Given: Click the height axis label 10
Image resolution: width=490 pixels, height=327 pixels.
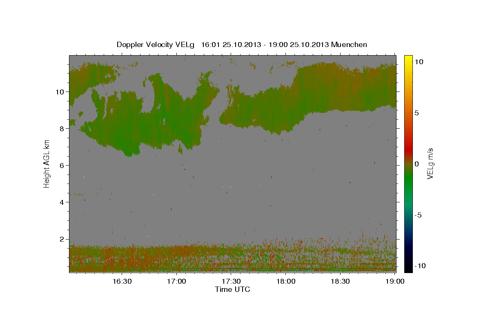Looking at the screenshot, I should pyautogui.click(x=60, y=92).
